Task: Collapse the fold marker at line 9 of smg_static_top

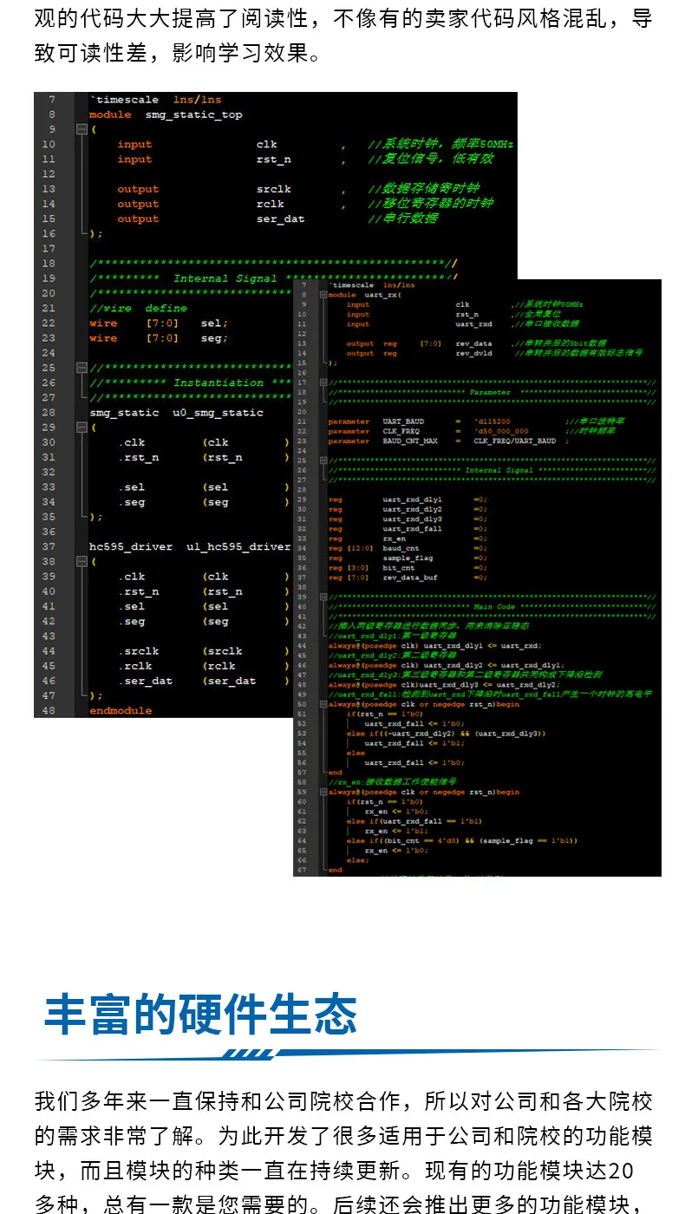Action: pos(82,129)
